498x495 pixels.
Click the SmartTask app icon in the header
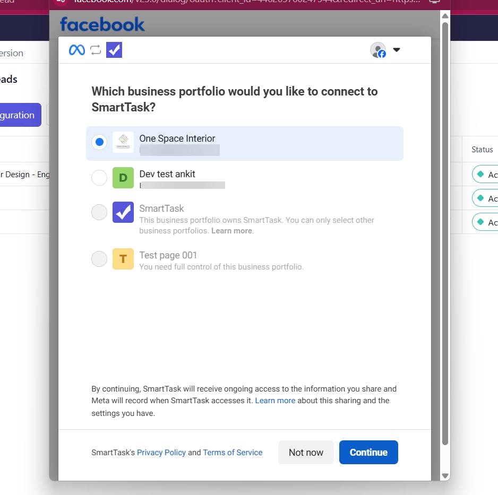click(114, 50)
